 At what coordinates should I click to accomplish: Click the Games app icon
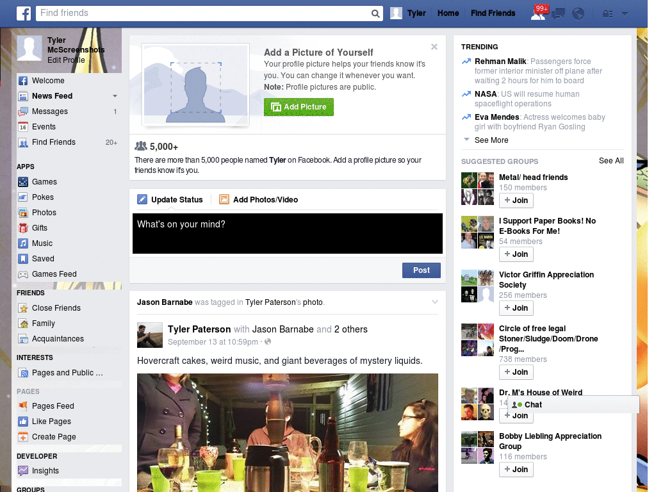click(x=23, y=182)
